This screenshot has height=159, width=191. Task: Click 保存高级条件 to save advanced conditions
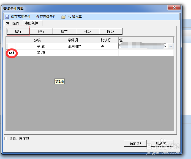pyautogui.click(x=46, y=17)
